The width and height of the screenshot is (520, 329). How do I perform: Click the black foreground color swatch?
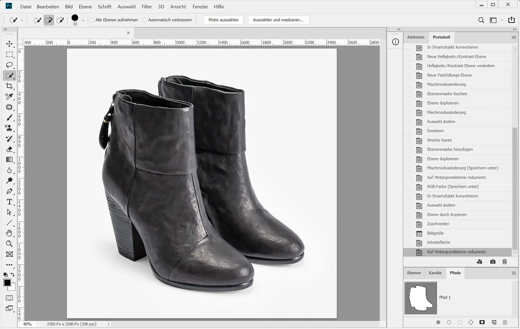pyautogui.click(x=7, y=283)
